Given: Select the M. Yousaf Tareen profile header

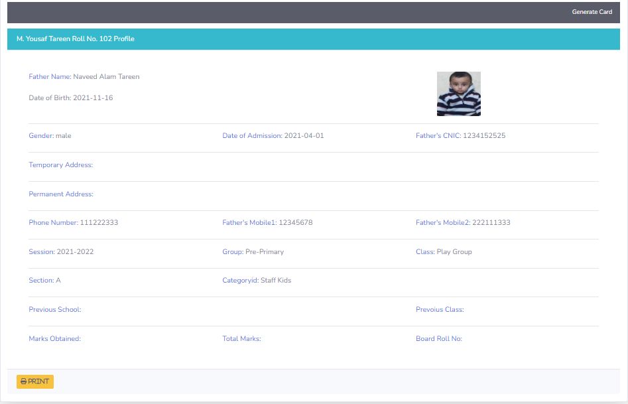Looking at the screenshot, I should click(x=313, y=39).
